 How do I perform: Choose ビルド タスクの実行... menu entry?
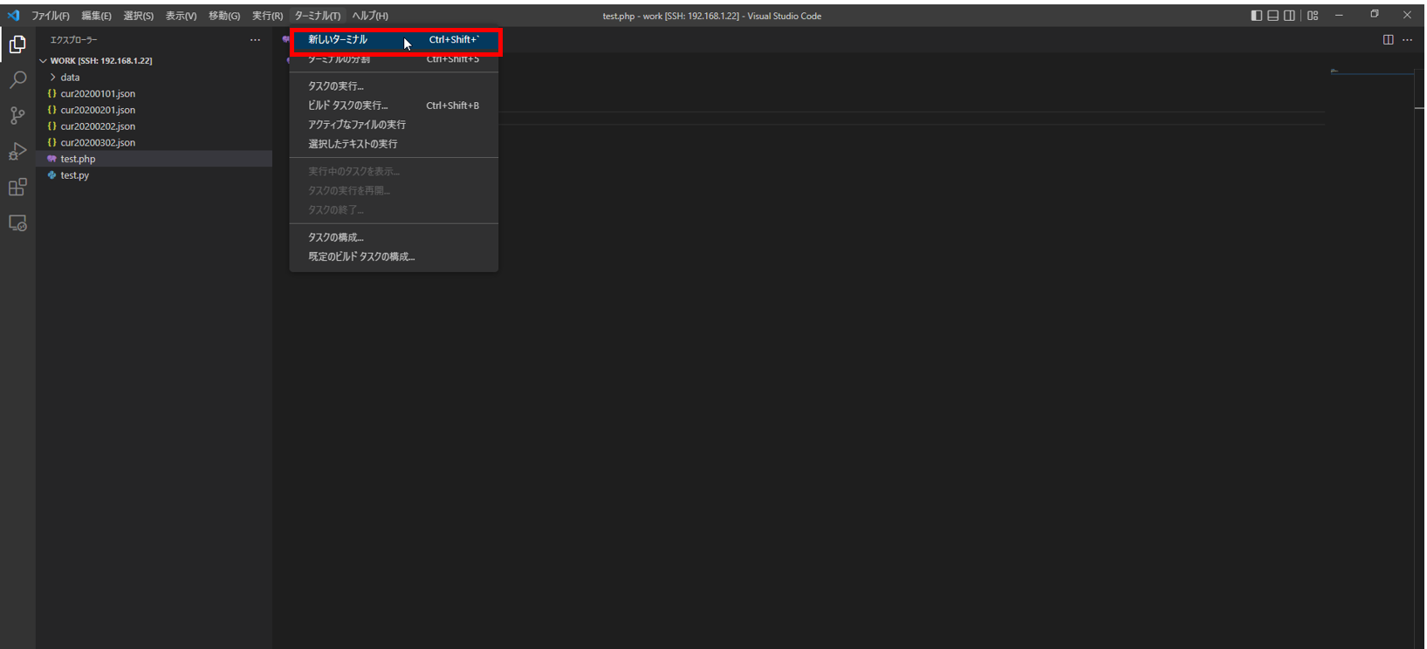point(394,106)
